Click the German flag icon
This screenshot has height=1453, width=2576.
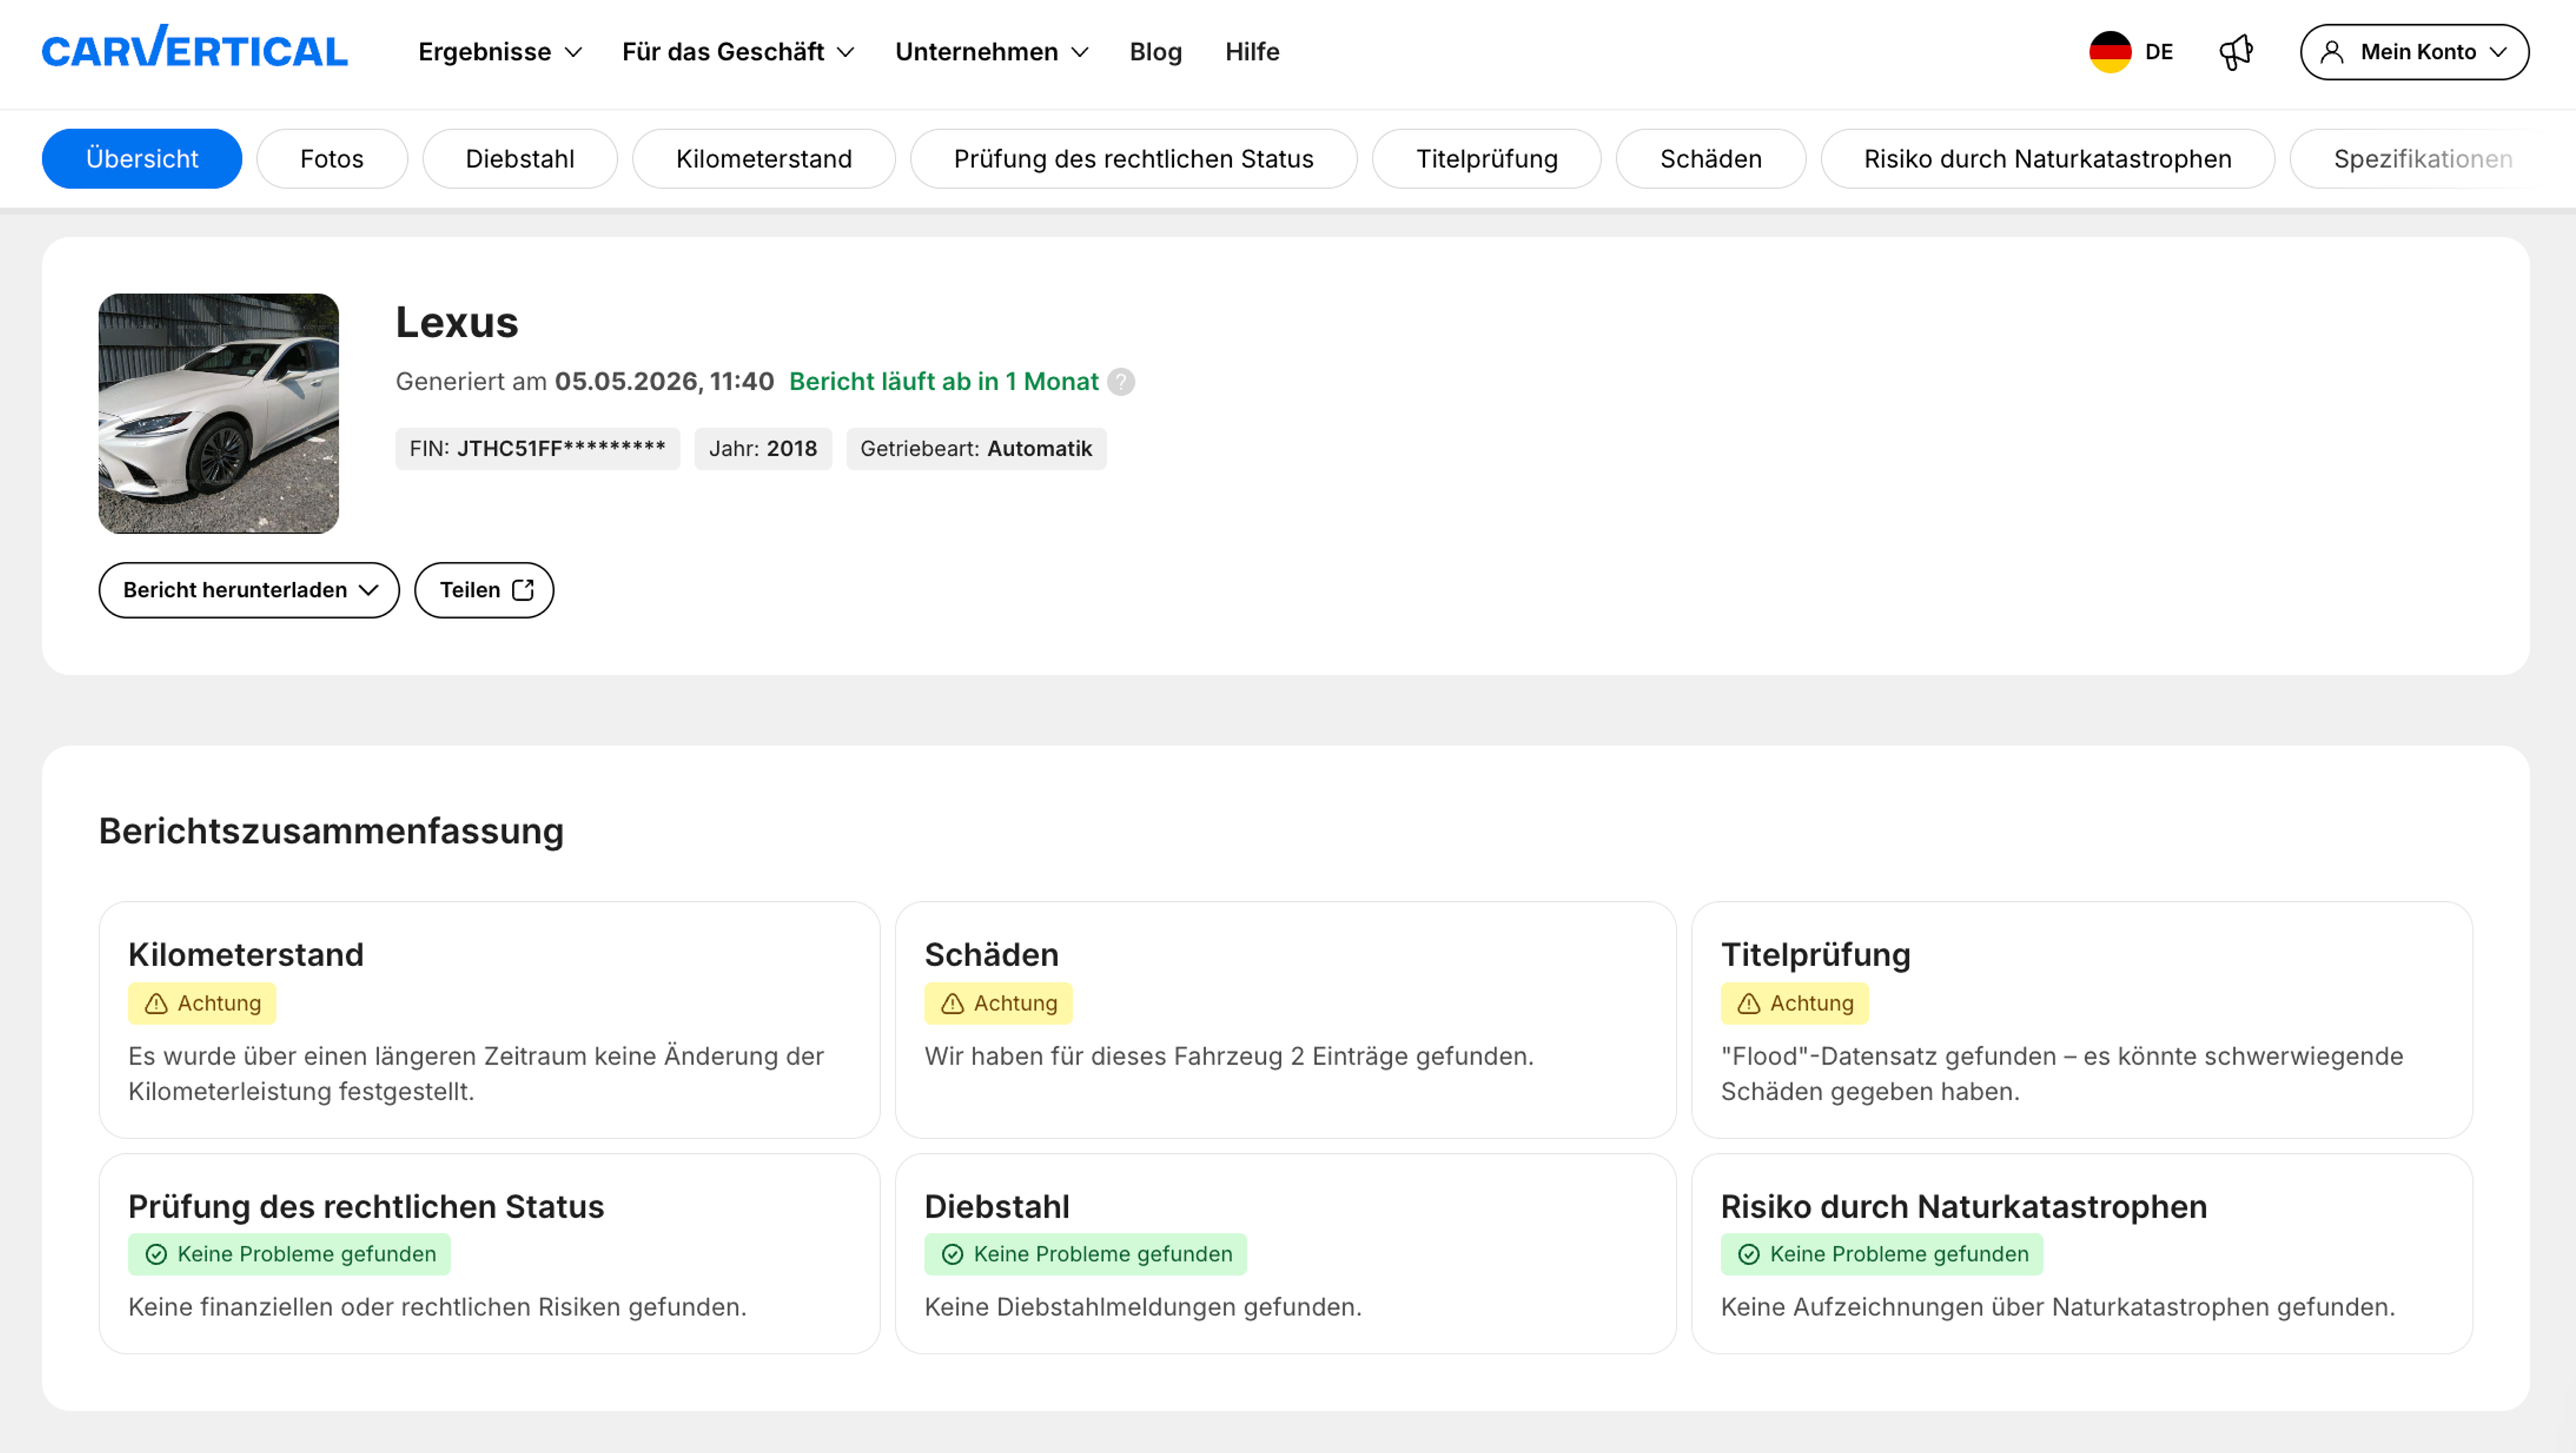point(2110,51)
